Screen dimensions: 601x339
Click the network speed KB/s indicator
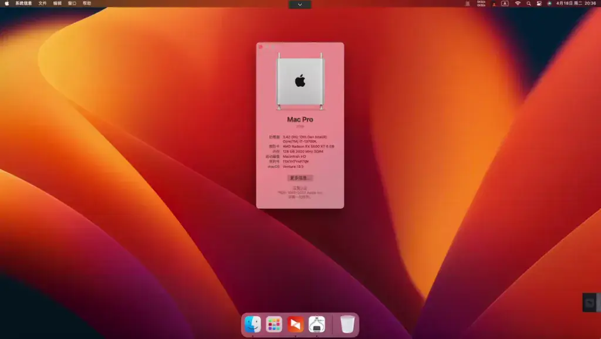pyautogui.click(x=481, y=4)
